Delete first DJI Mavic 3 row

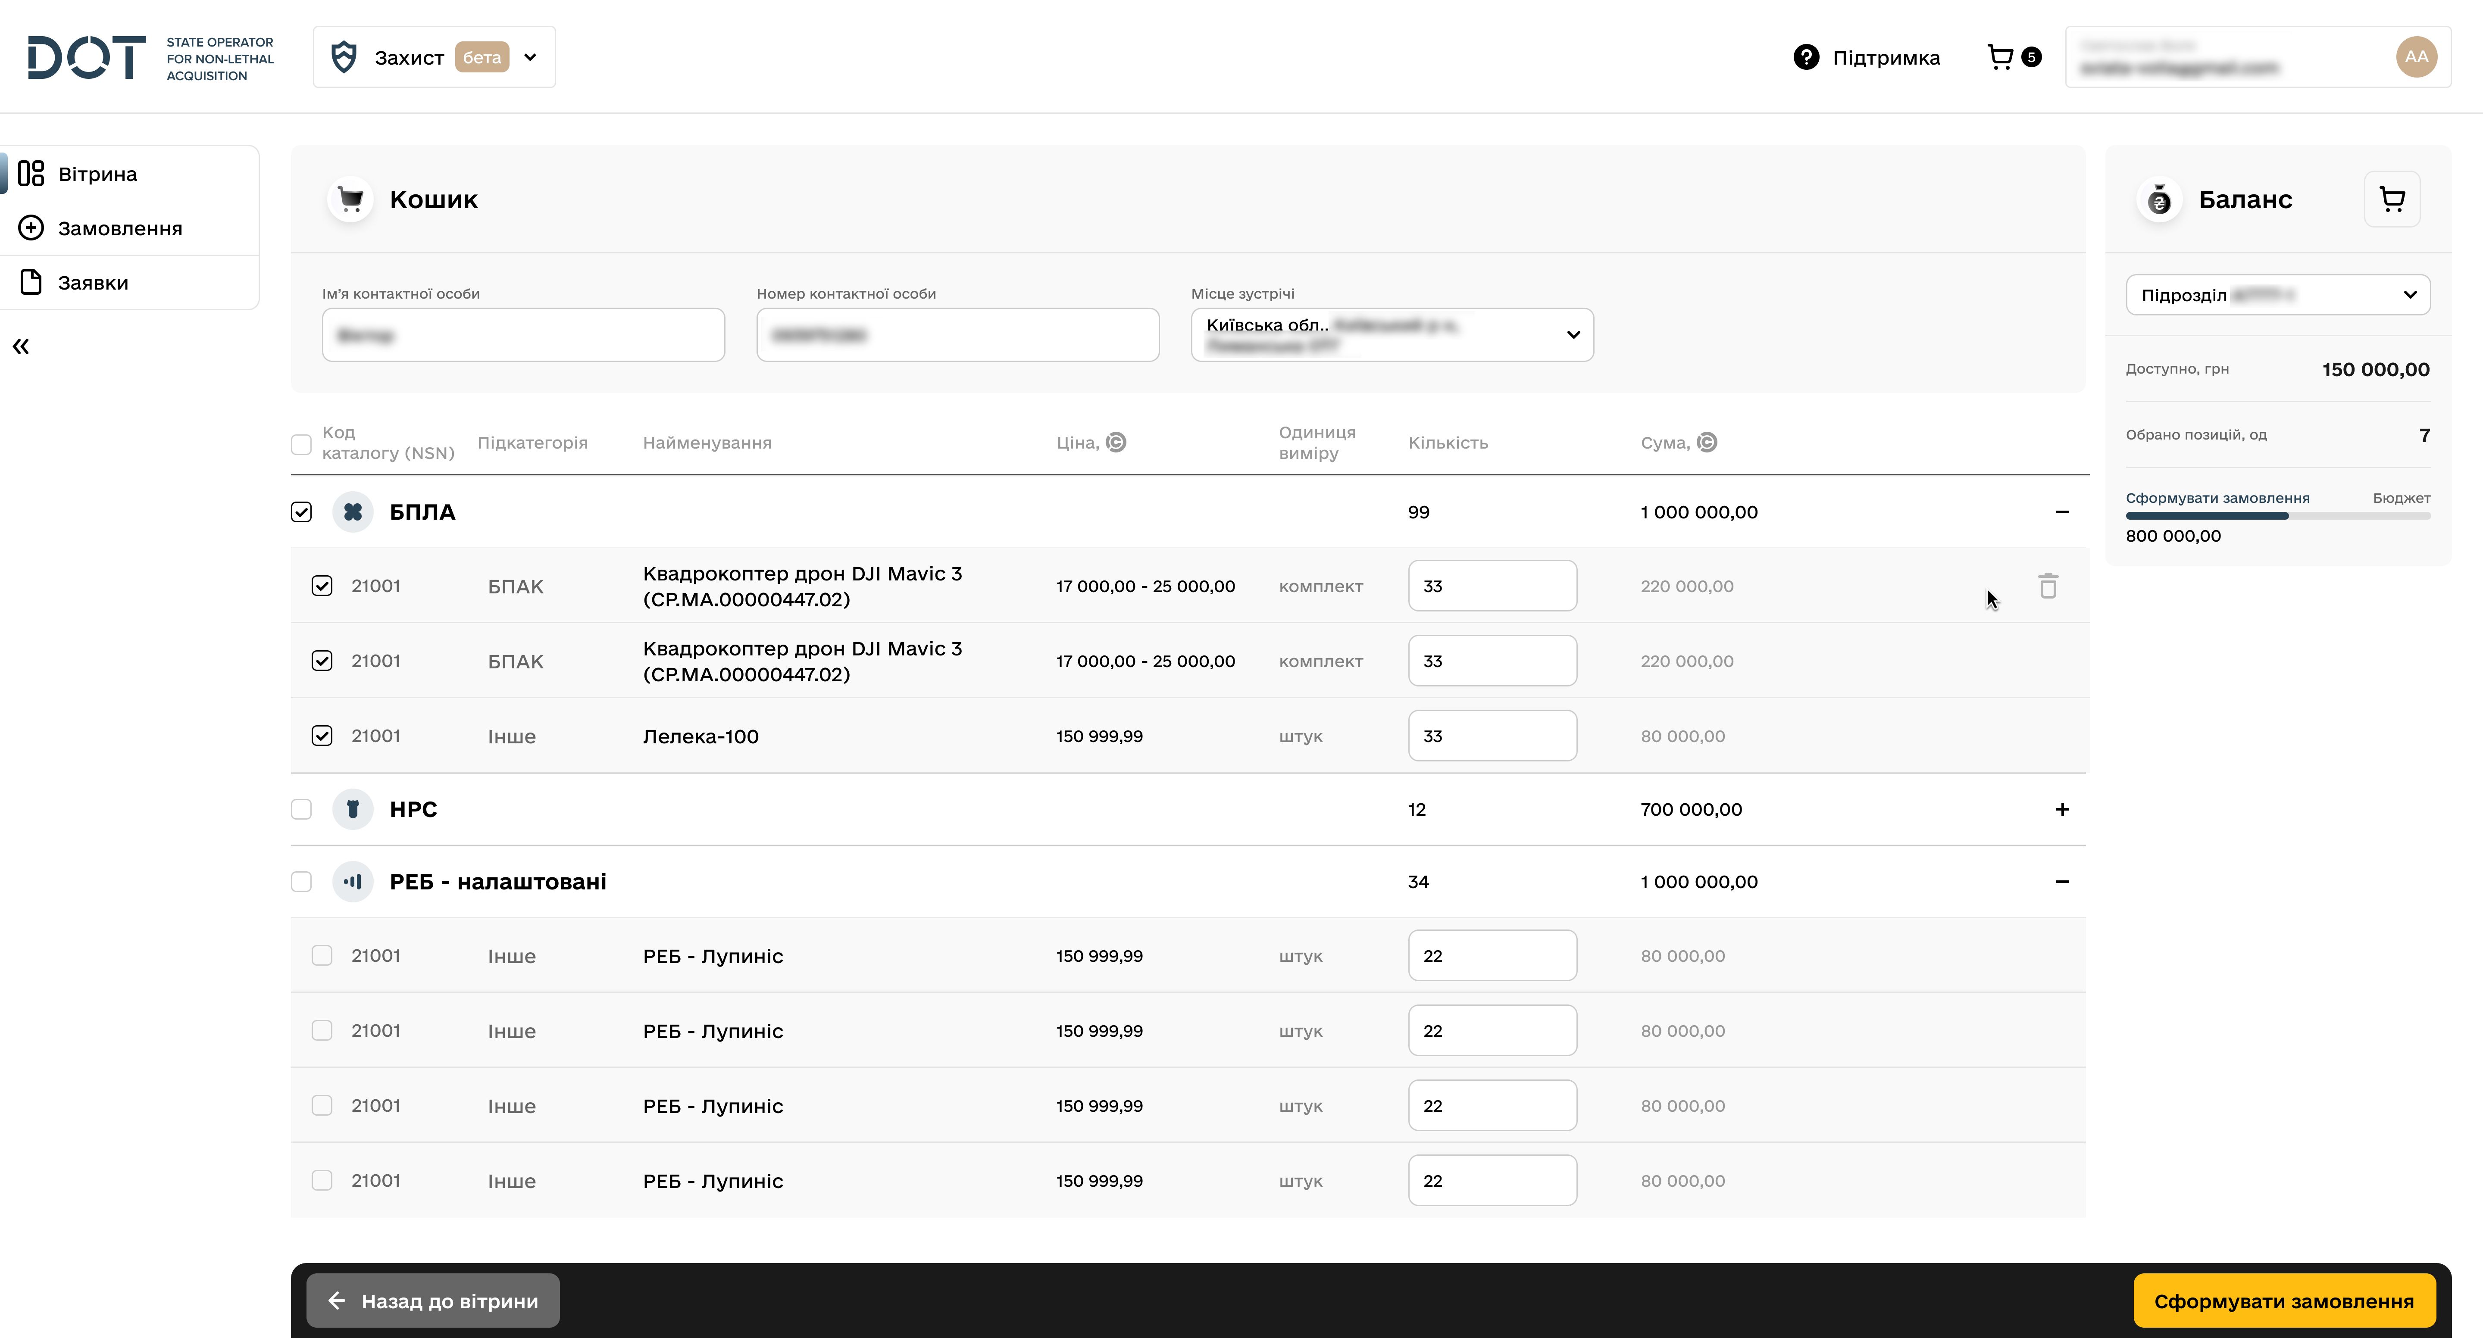pyautogui.click(x=2048, y=586)
